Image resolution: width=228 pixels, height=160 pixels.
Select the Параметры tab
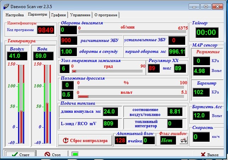pyautogui.click(x=38, y=14)
